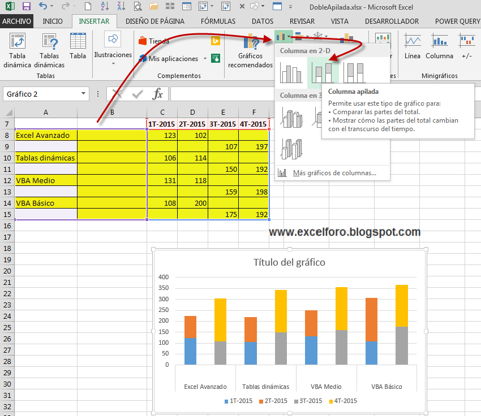Open the bar chart dropdown arrow
481x416 pixels.
(x=307, y=37)
